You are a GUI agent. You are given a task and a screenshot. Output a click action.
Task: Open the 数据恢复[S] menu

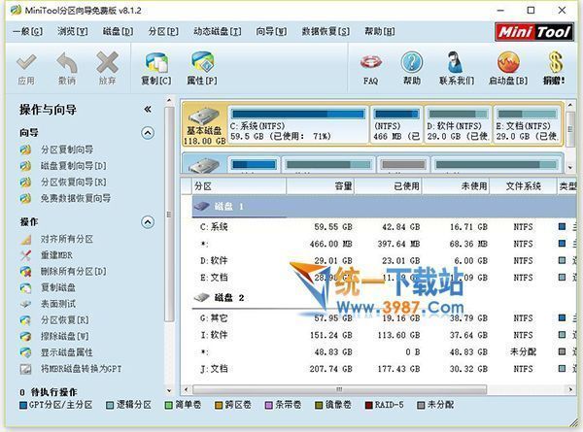(326, 32)
